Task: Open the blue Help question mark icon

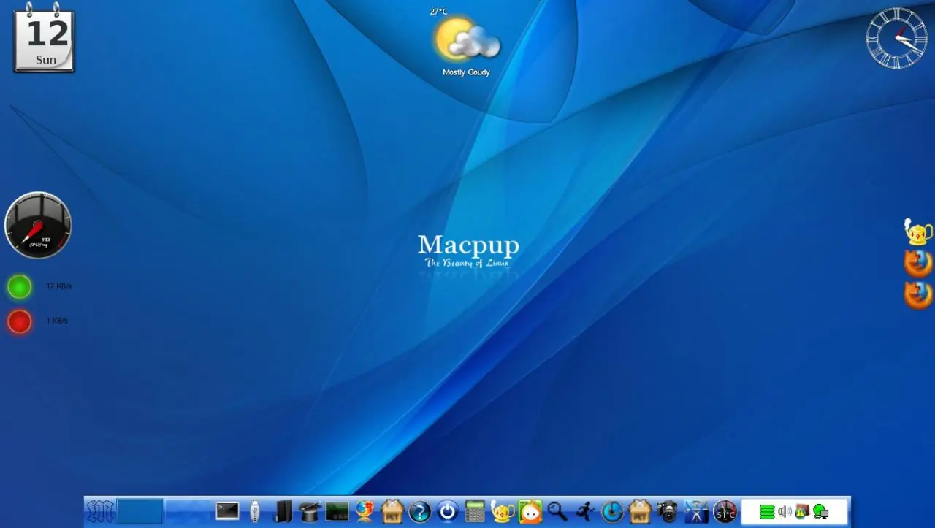Action: (x=419, y=511)
